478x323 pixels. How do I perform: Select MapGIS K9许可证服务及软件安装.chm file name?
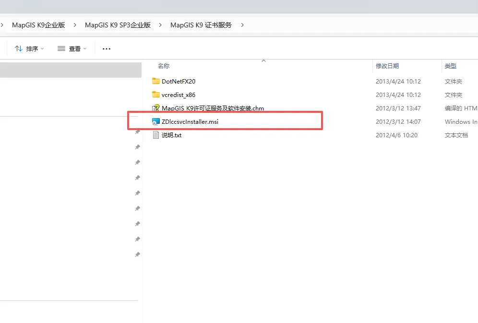tap(213, 108)
